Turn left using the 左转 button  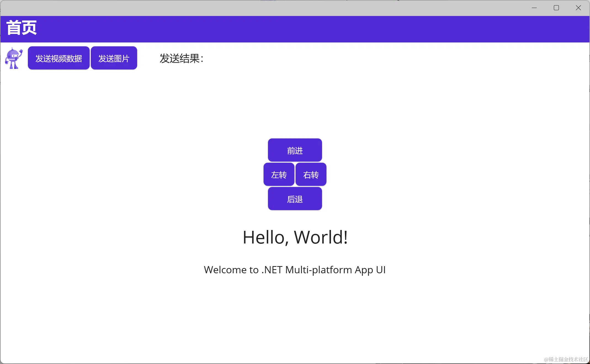coord(279,175)
